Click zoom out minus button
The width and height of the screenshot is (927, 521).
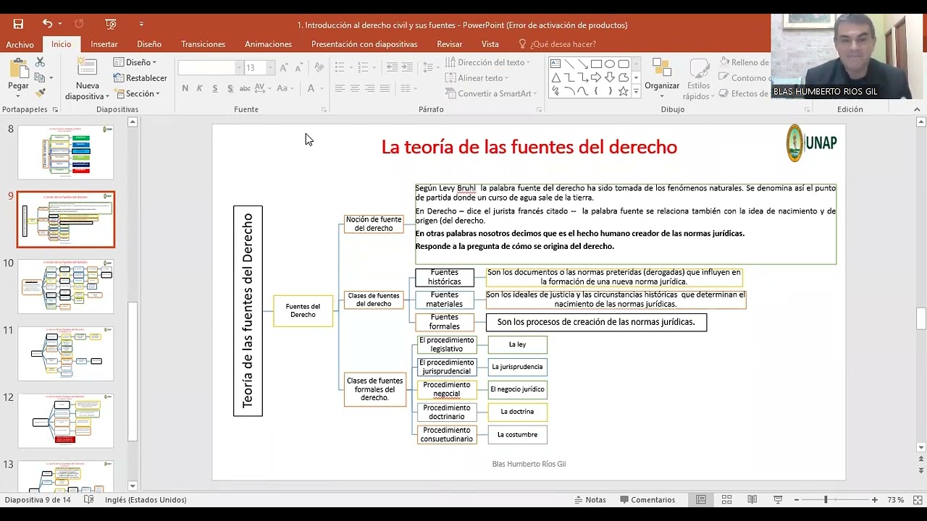click(x=796, y=499)
